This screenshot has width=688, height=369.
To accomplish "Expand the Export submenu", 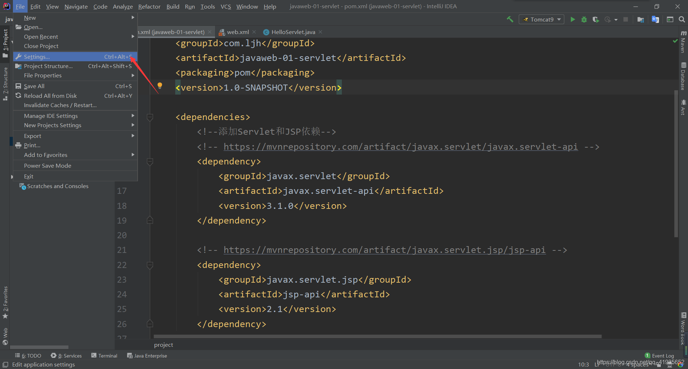I will pyautogui.click(x=75, y=136).
